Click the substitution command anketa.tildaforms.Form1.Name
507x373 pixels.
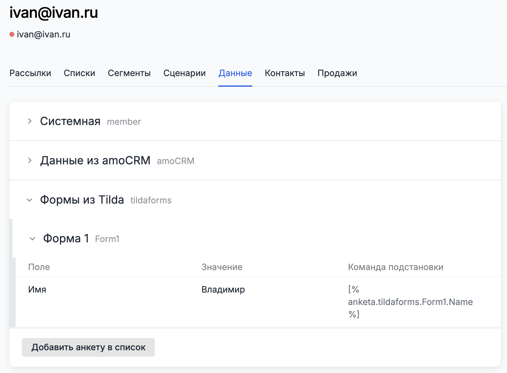pos(410,302)
